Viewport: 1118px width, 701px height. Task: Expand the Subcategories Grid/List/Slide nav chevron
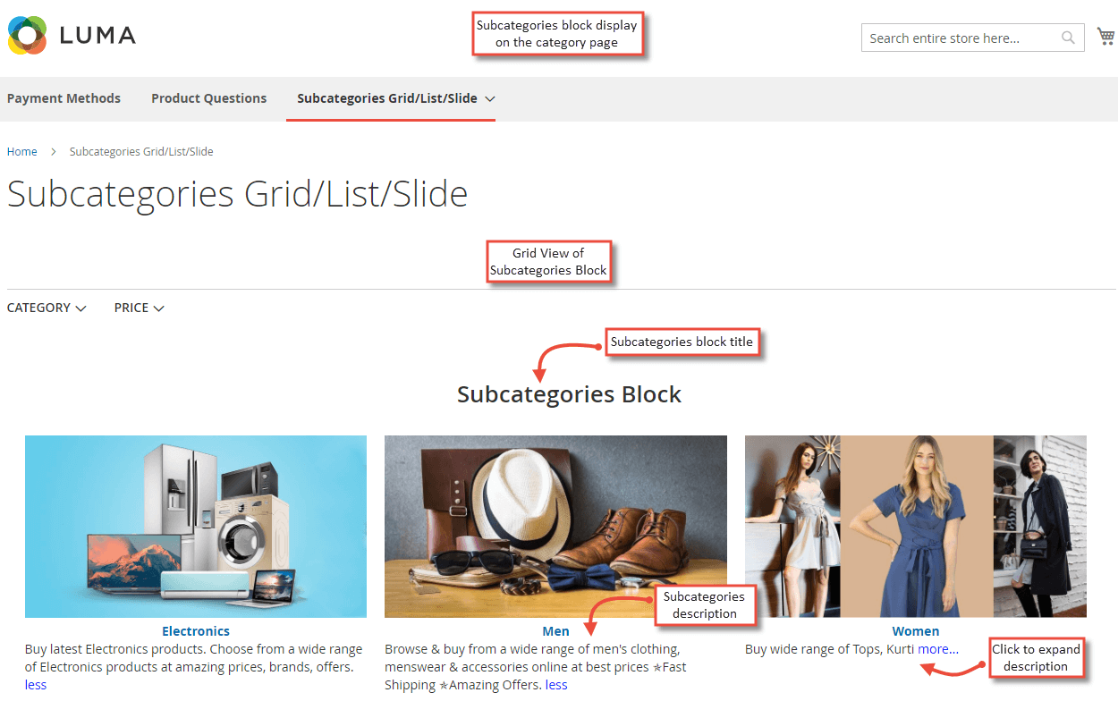click(490, 98)
